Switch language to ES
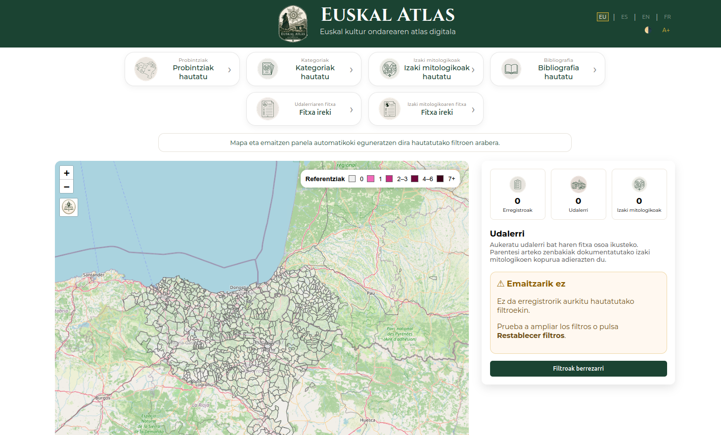This screenshot has height=435, width=721. 625,17
